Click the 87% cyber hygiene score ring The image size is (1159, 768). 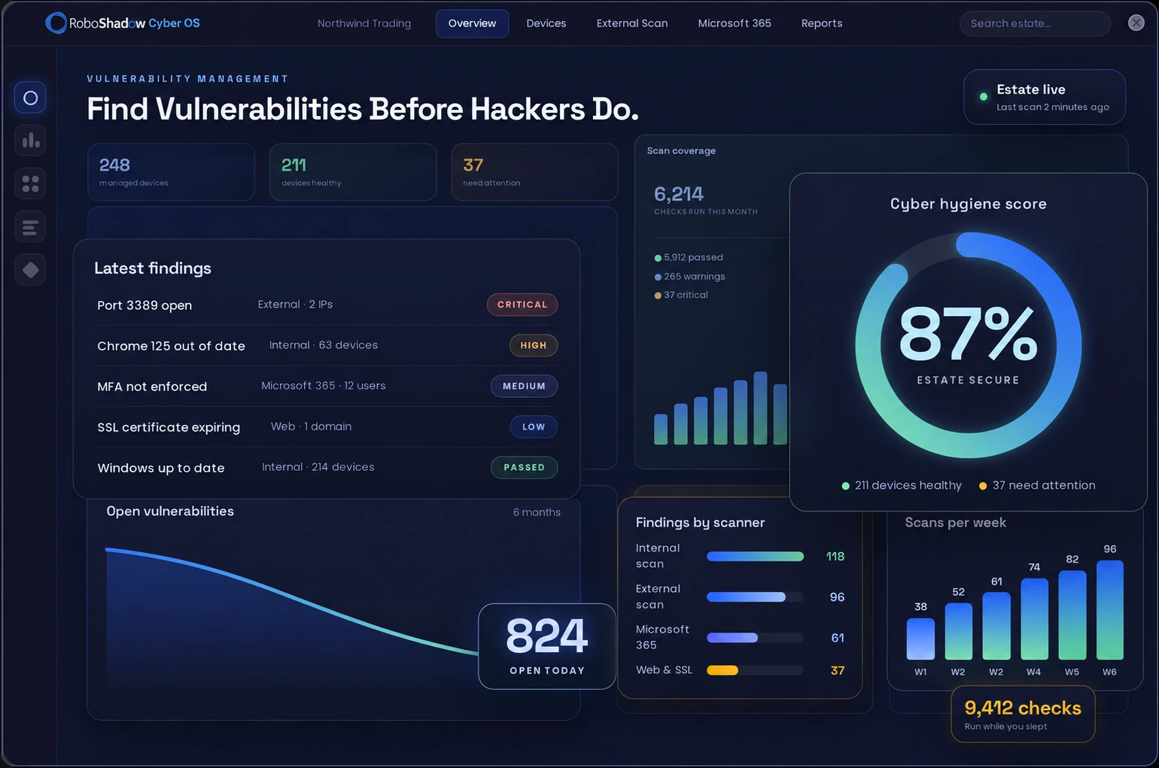point(969,345)
